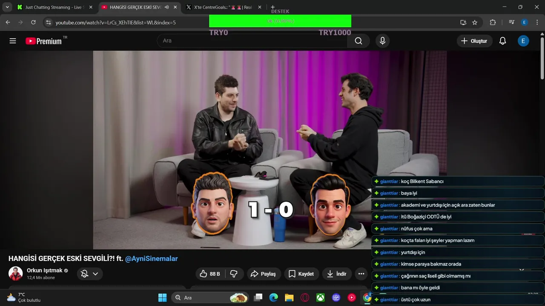
Task: Launch Opera browser from the taskbar
Action: pos(305,297)
